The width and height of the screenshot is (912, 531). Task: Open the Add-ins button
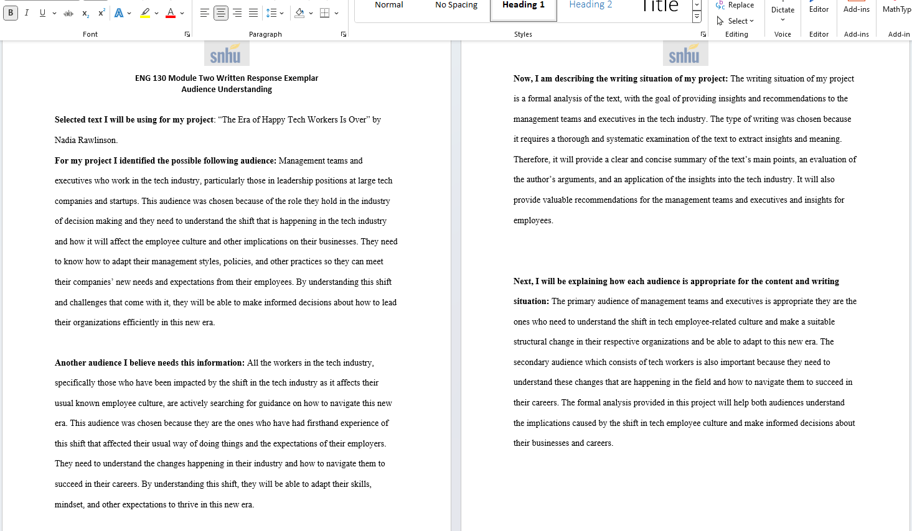click(x=857, y=9)
